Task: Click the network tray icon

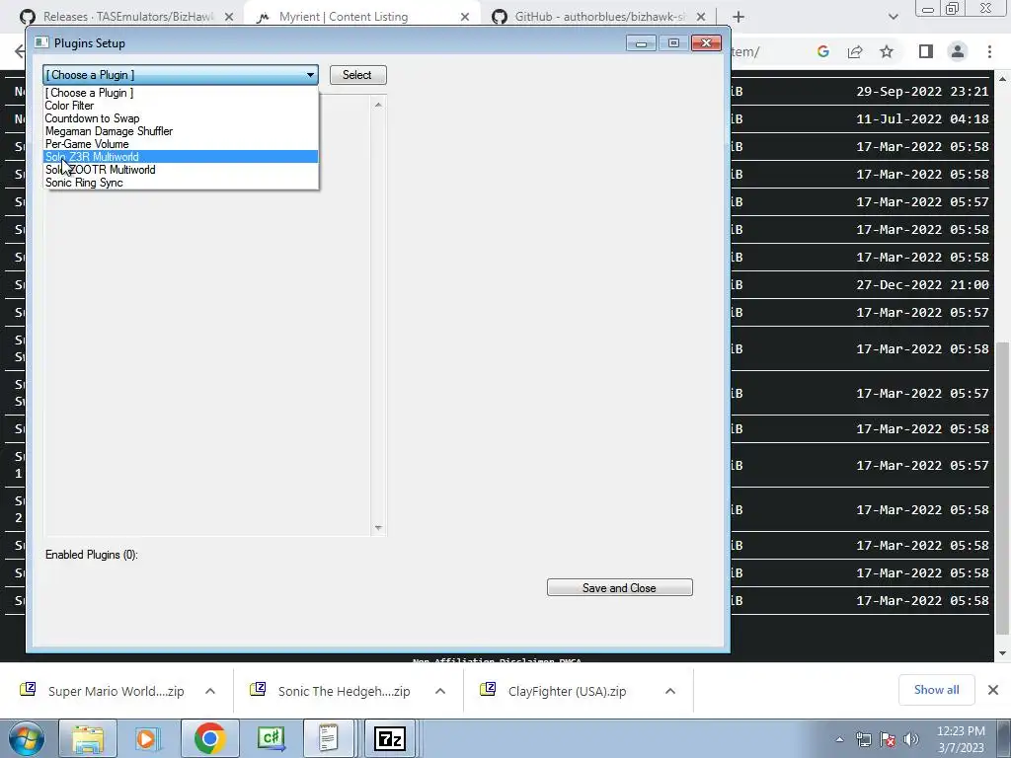Action: (863, 739)
